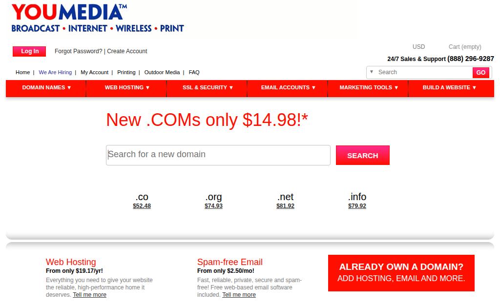
Task: Click the red SEARCH domain button
Action: coord(362,155)
